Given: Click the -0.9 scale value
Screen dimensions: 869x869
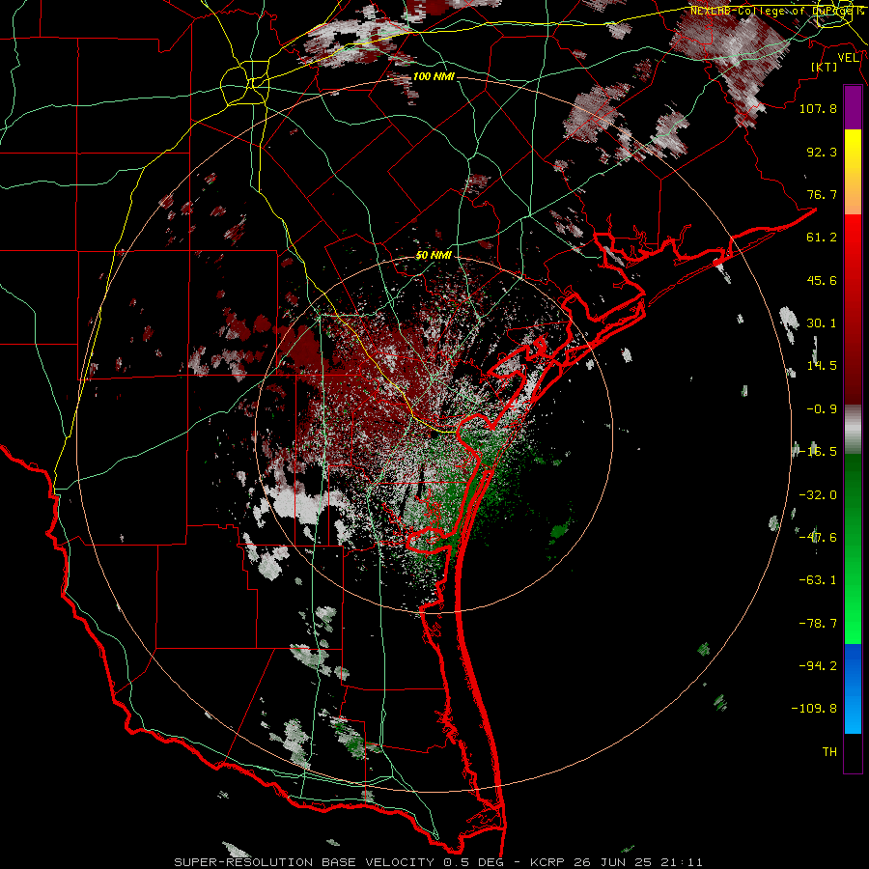Looking at the screenshot, I should pos(822,409).
